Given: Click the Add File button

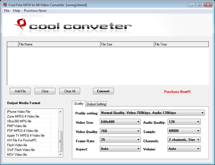Looking at the screenshot, I should click(x=20, y=91).
